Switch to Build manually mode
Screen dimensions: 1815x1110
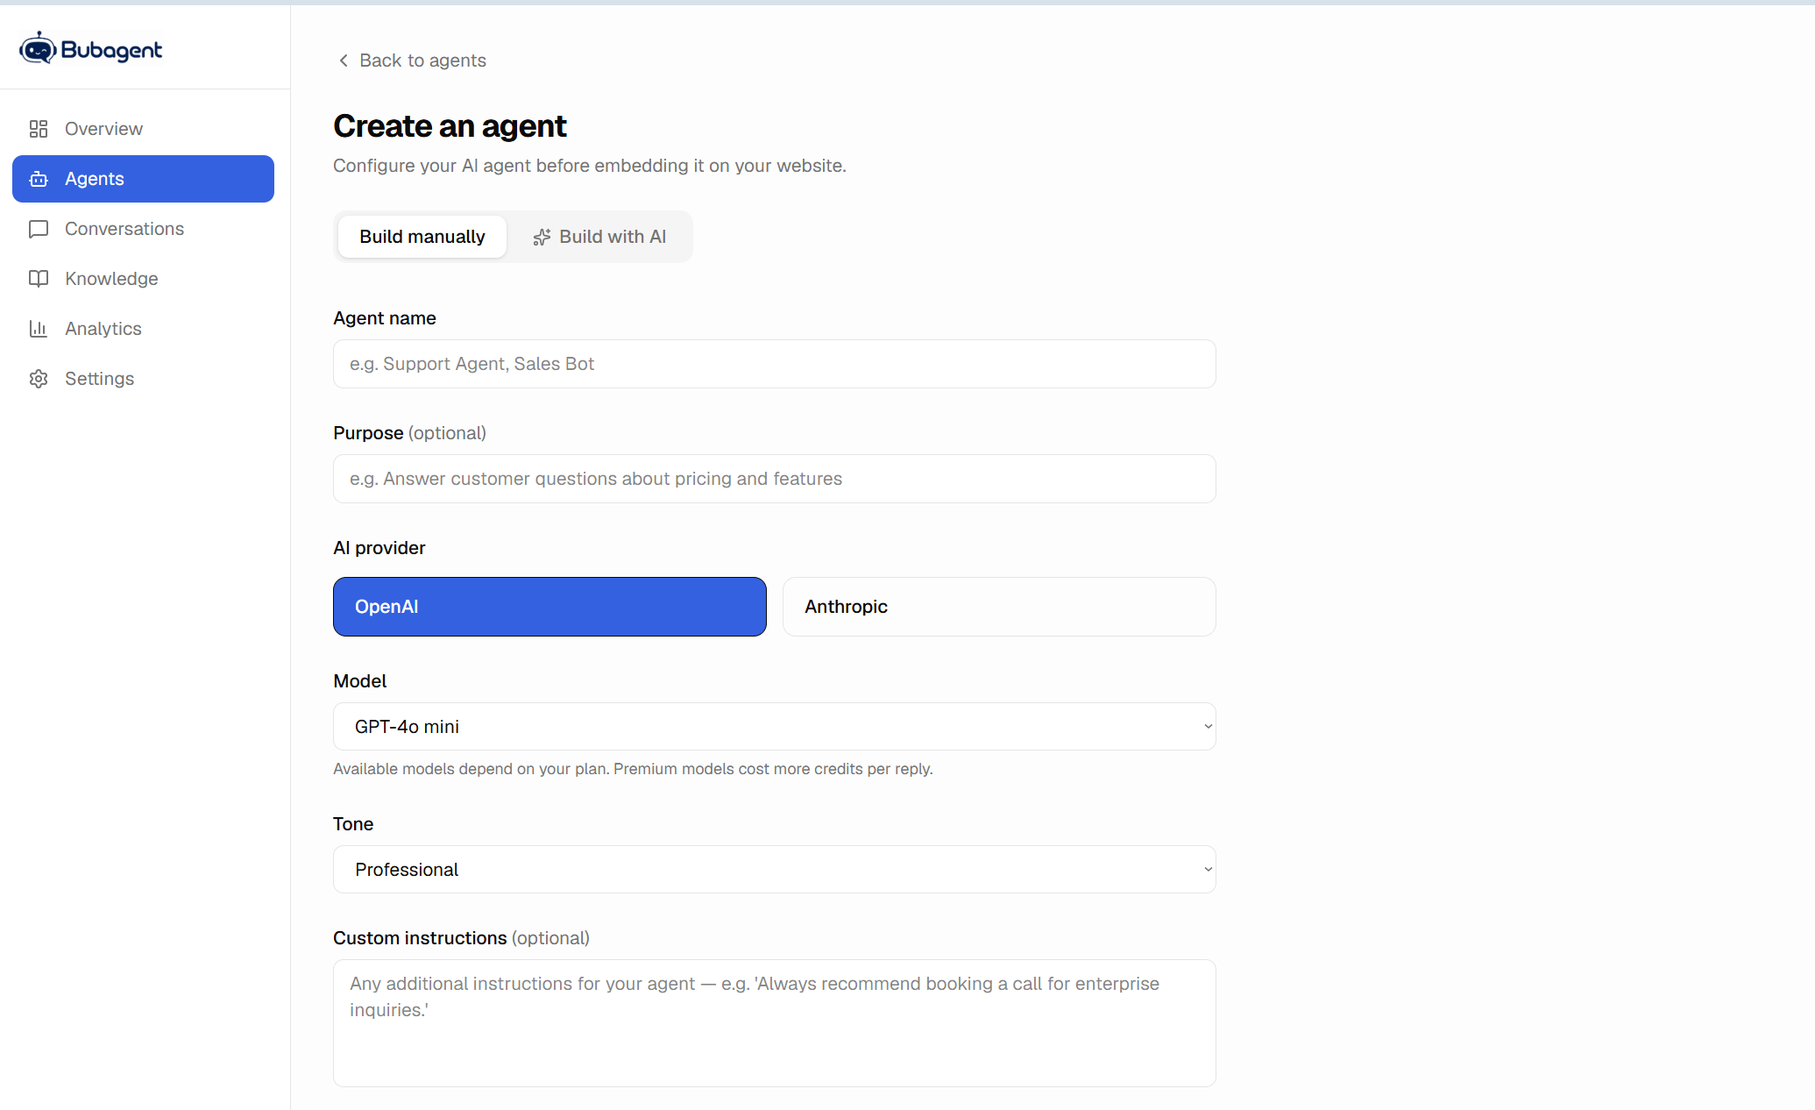point(422,237)
